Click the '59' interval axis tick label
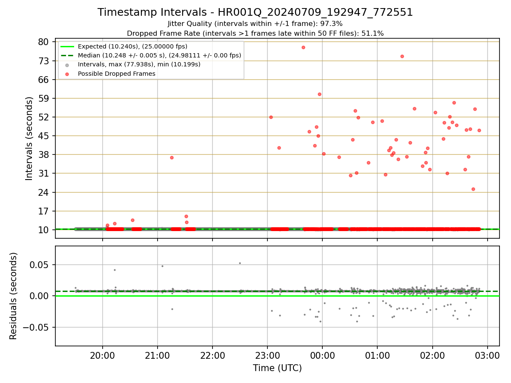 click(43, 98)
